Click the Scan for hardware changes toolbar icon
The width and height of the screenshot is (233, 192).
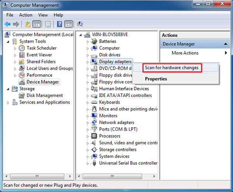[80, 24]
